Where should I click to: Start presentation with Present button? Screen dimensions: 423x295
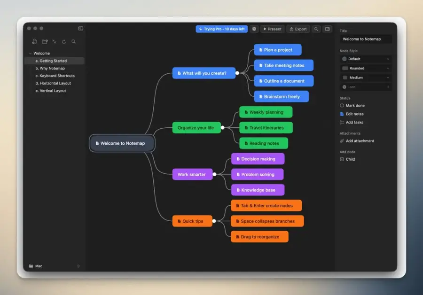(272, 29)
